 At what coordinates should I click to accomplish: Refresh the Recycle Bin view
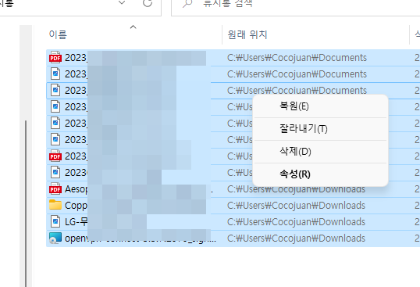pyautogui.click(x=148, y=3)
